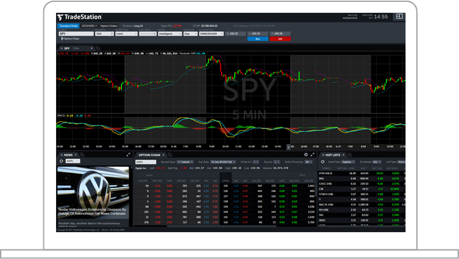Switch to the Option Orders tab
This screenshot has height=259, width=459.
point(109,26)
